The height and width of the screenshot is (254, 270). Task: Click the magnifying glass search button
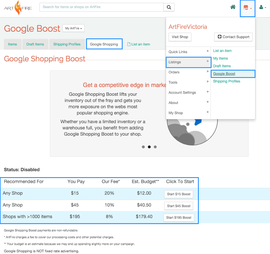169,7
